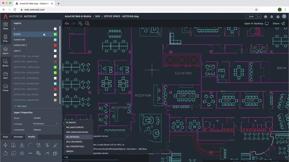Image resolution: width=289 pixels, height=162 pixels.
Task: Click red color swatch of FURNITURE 2 layer
Action: click(x=55, y=45)
